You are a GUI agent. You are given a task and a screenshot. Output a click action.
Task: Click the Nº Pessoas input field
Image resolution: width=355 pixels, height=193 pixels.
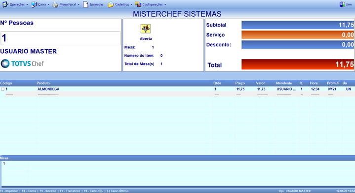click(x=60, y=38)
